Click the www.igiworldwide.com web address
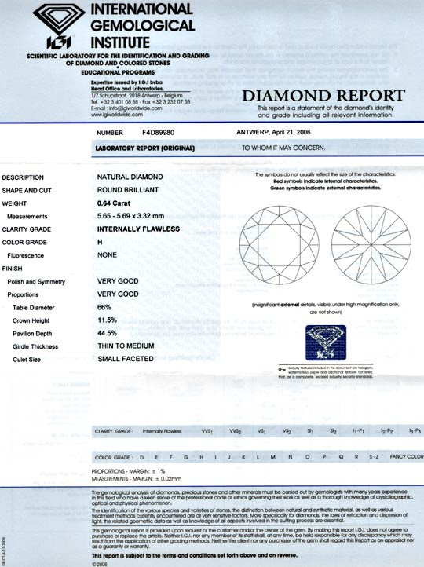This screenshot has width=424, height=567. [117, 115]
